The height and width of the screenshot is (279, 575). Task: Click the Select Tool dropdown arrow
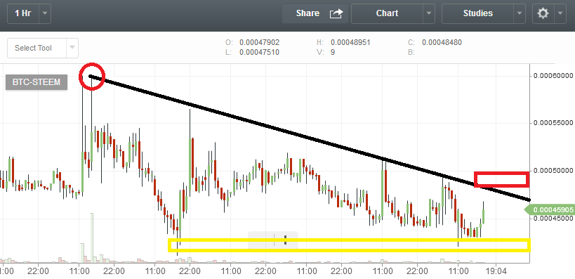[x=72, y=48]
